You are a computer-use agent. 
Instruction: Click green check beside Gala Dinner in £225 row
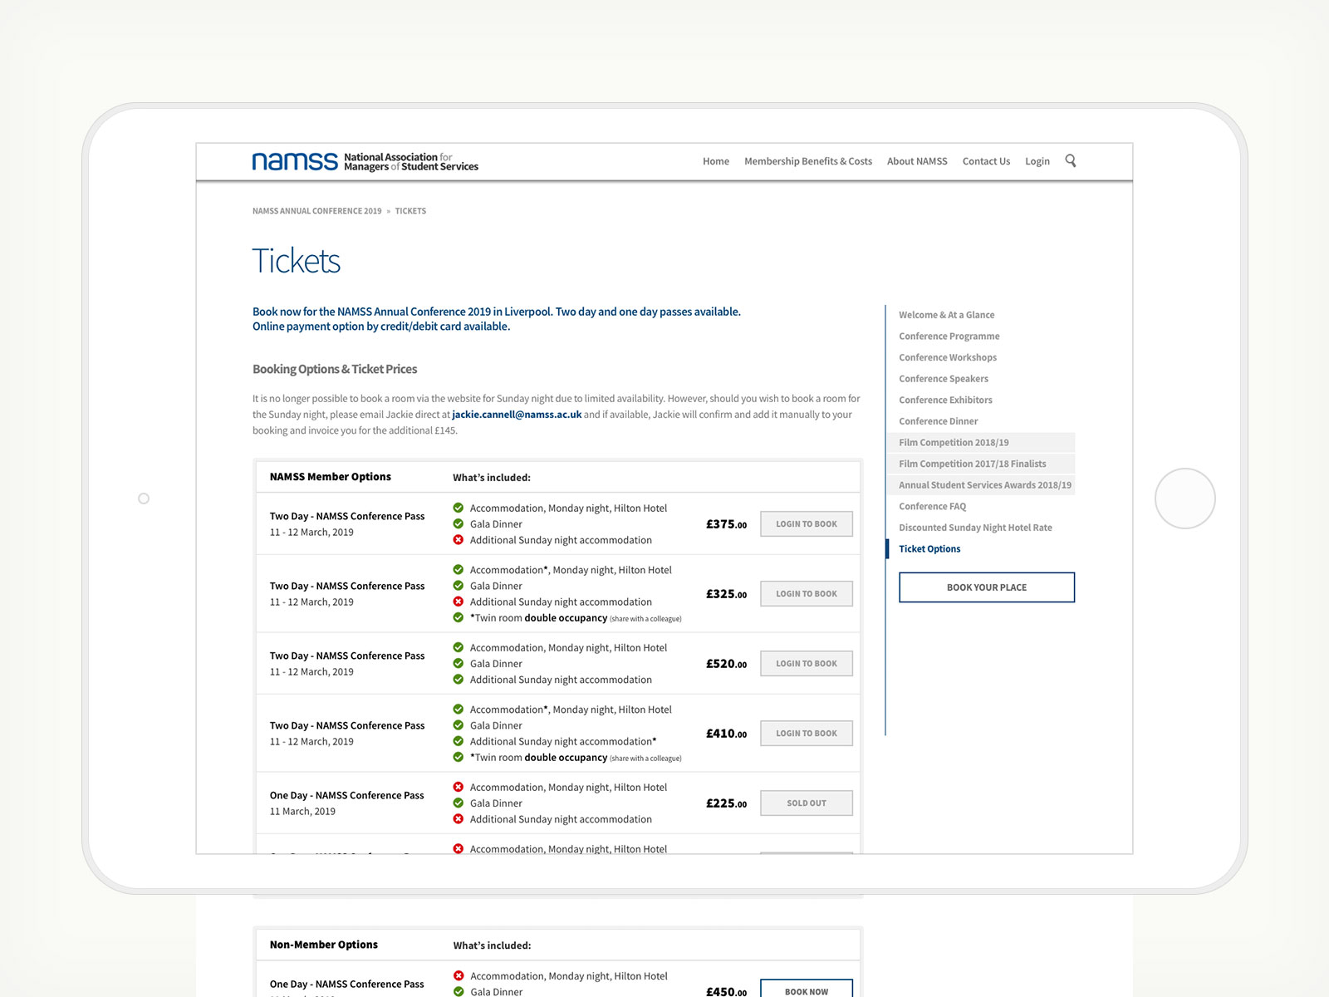(458, 803)
